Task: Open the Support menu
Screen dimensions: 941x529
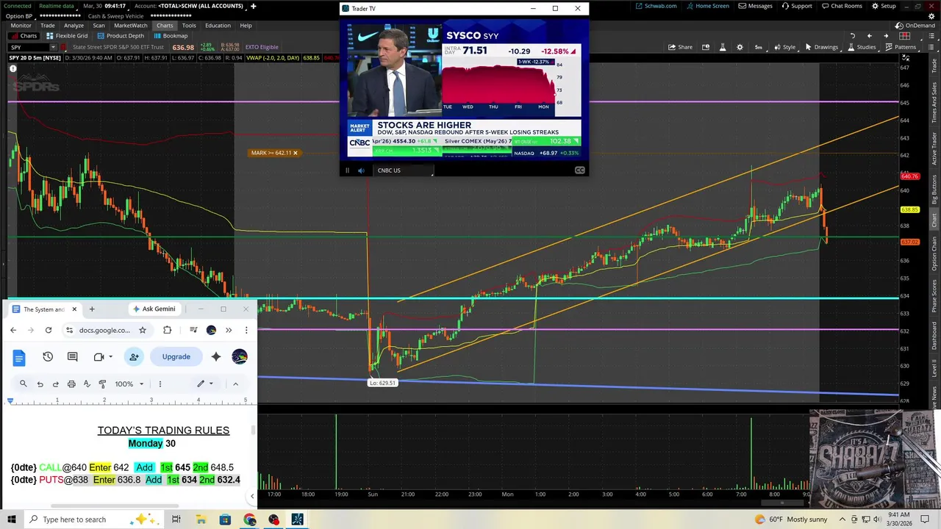Action: 797,6
